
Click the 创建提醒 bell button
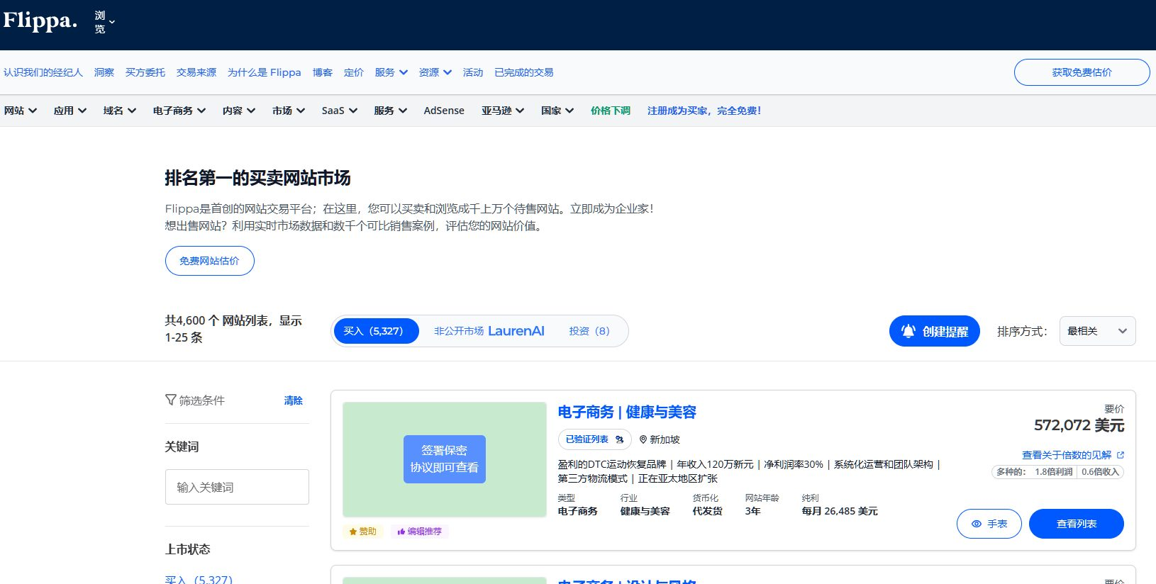pos(935,331)
